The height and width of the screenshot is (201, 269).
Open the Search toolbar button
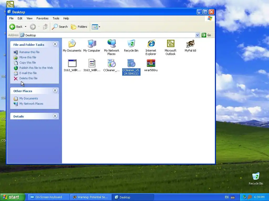(x=60, y=27)
